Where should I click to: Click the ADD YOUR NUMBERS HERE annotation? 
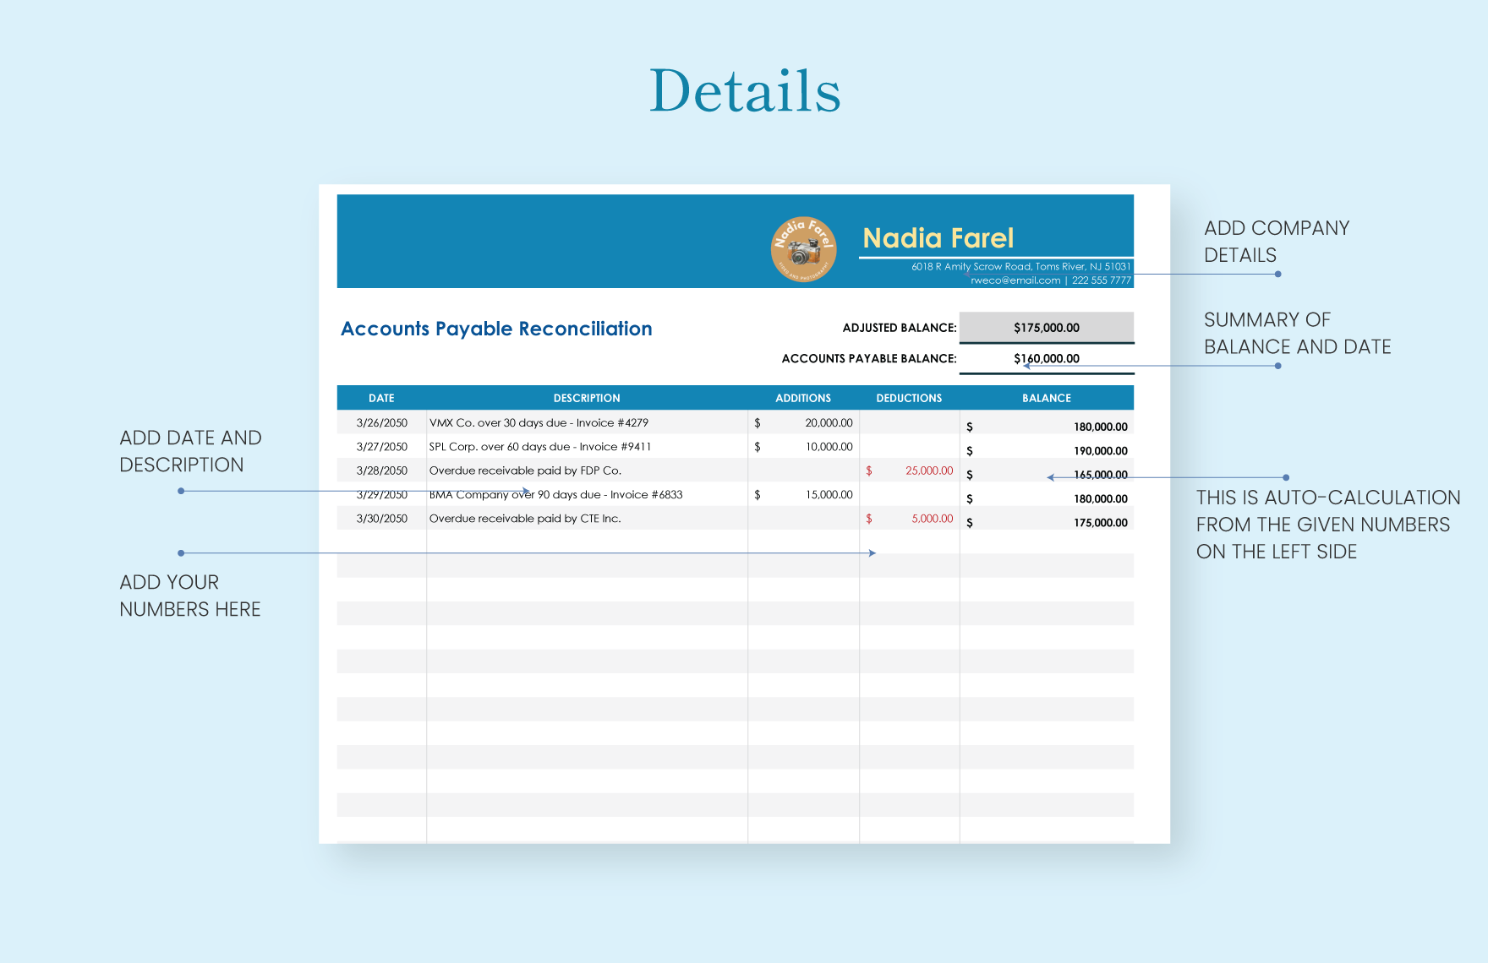(x=189, y=596)
